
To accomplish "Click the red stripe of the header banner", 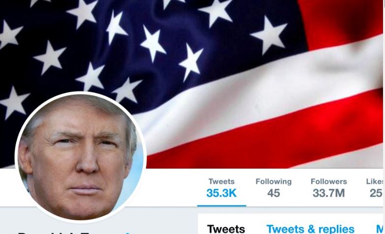I will coord(270,138).
